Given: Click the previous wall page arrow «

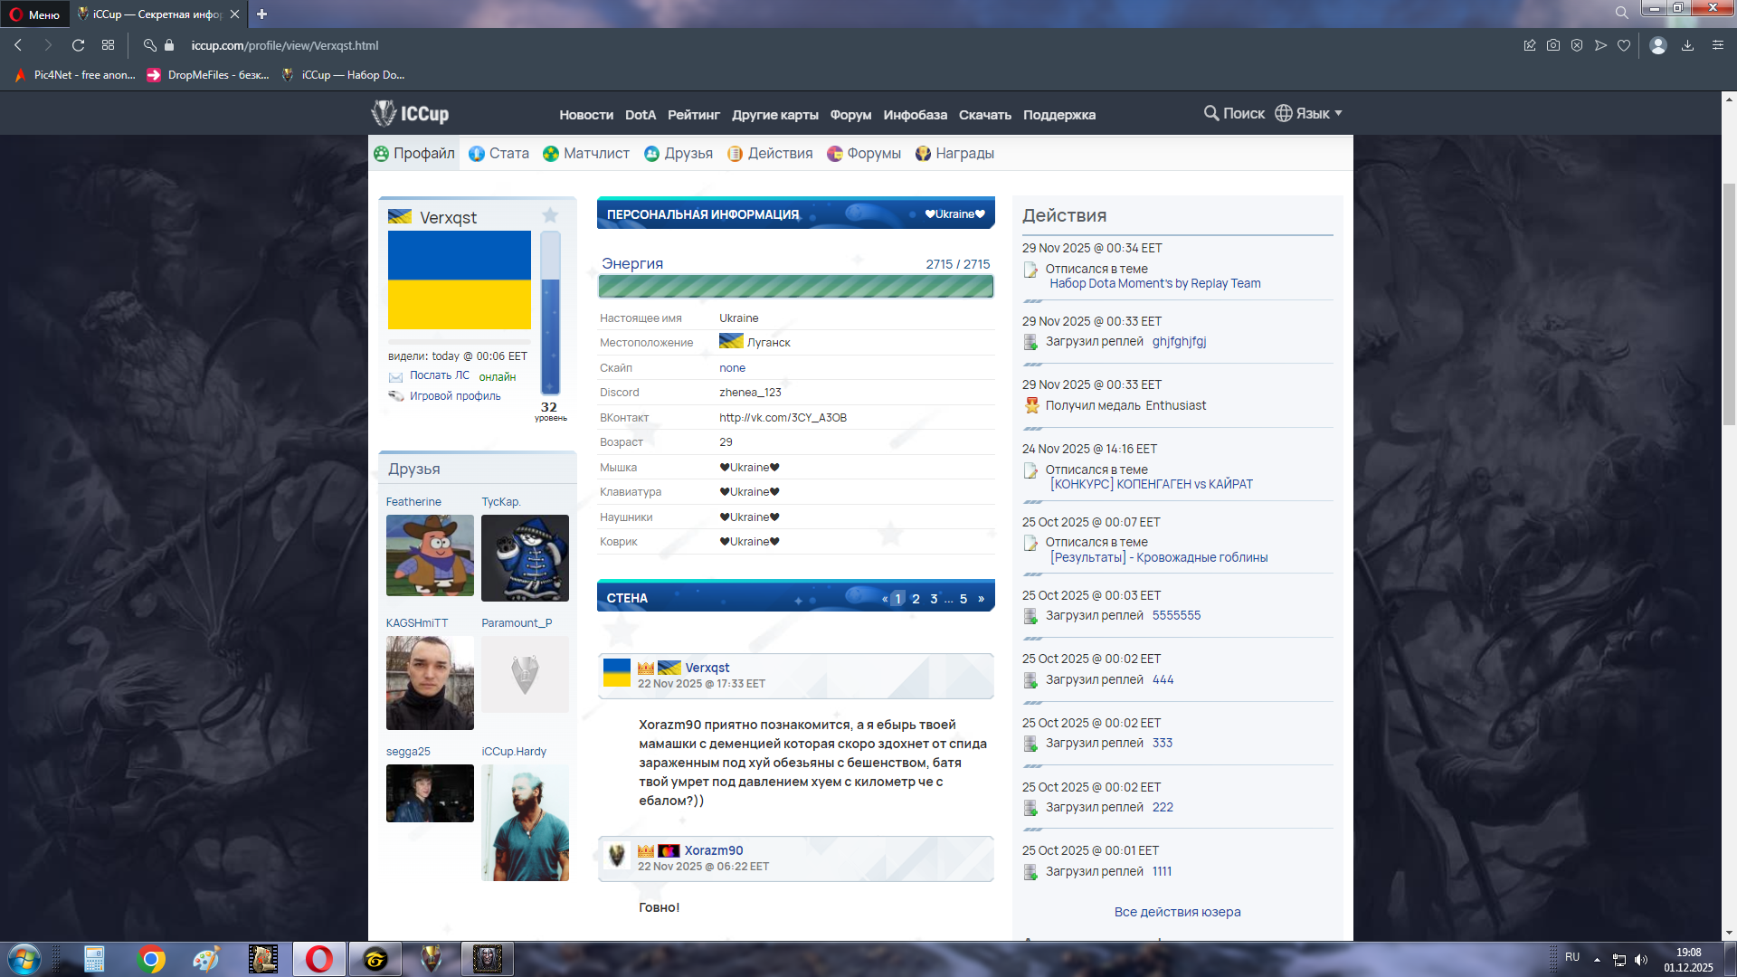Looking at the screenshot, I should coord(885,599).
